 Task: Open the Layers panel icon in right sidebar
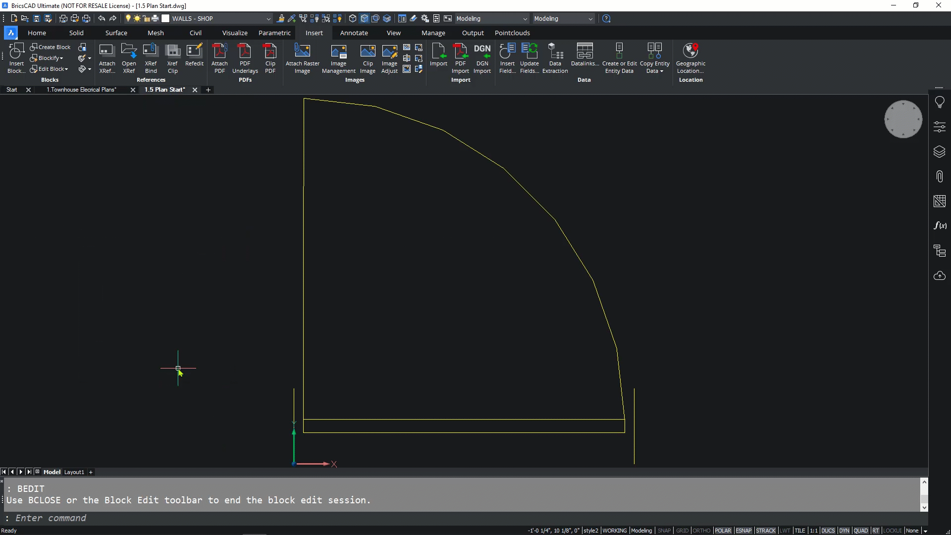point(940,152)
